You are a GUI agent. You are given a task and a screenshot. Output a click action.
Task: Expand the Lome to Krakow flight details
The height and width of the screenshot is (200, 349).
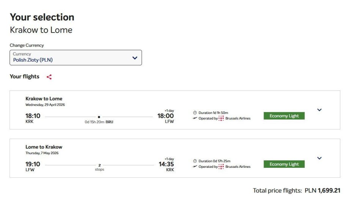coord(319,158)
